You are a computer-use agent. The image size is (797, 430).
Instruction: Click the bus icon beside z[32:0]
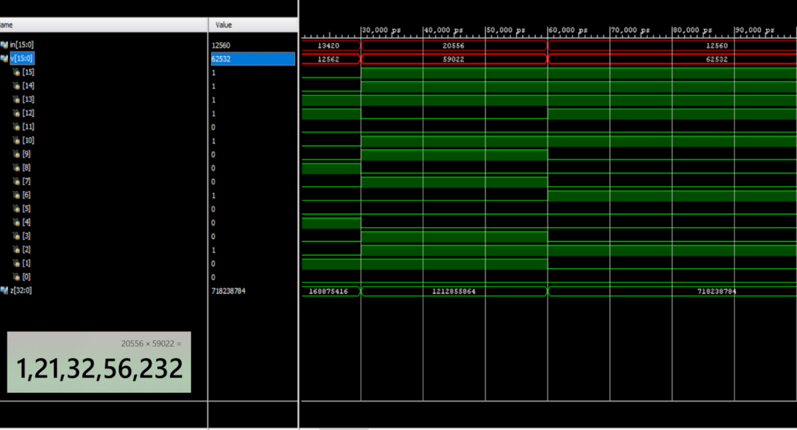4,291
